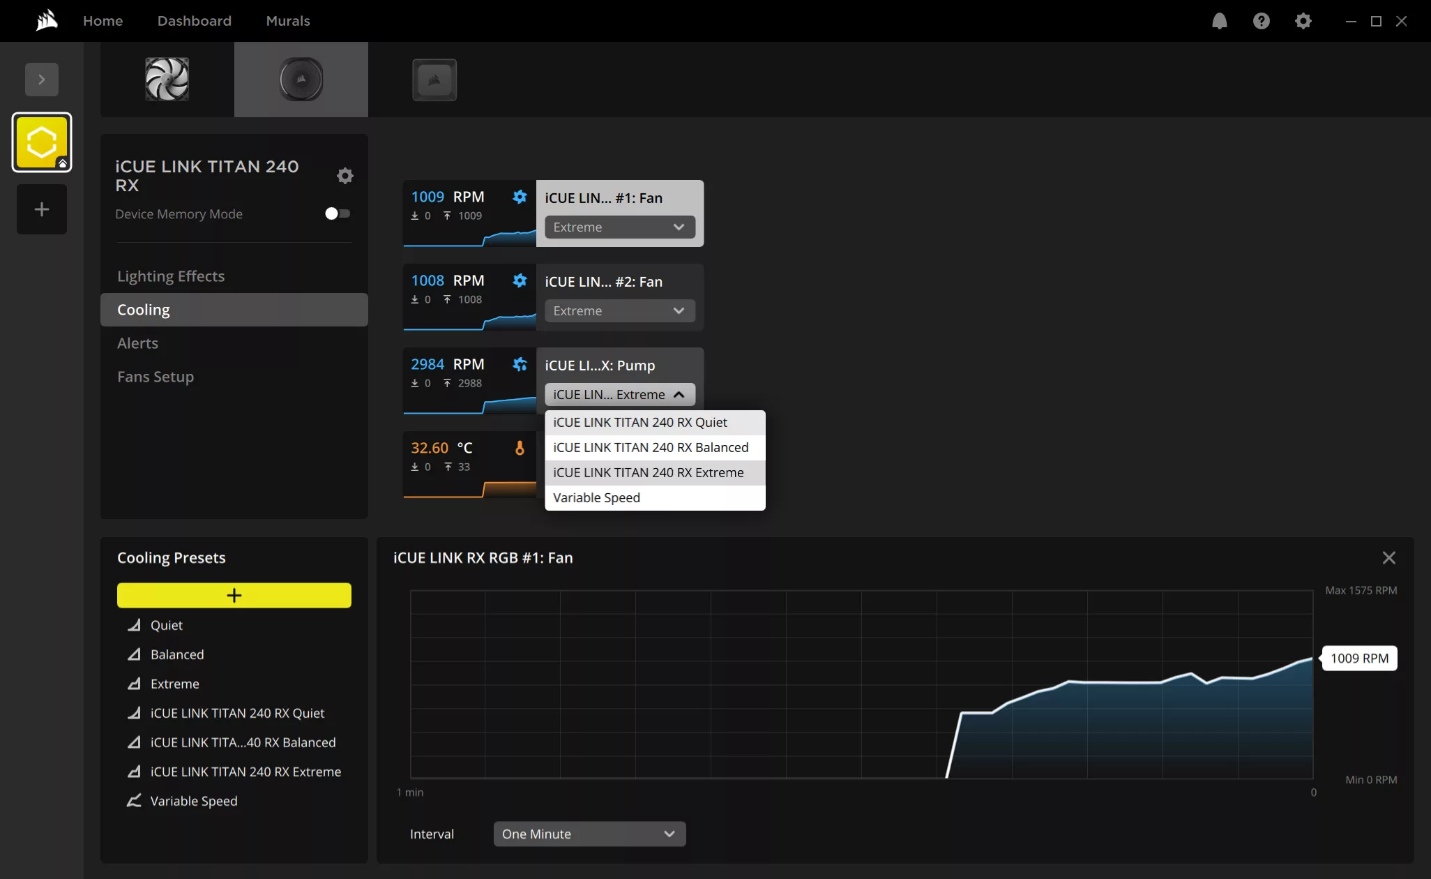Go to Murals tab
Viewport: 1431px width, 879px height.
tap(288, 21)
